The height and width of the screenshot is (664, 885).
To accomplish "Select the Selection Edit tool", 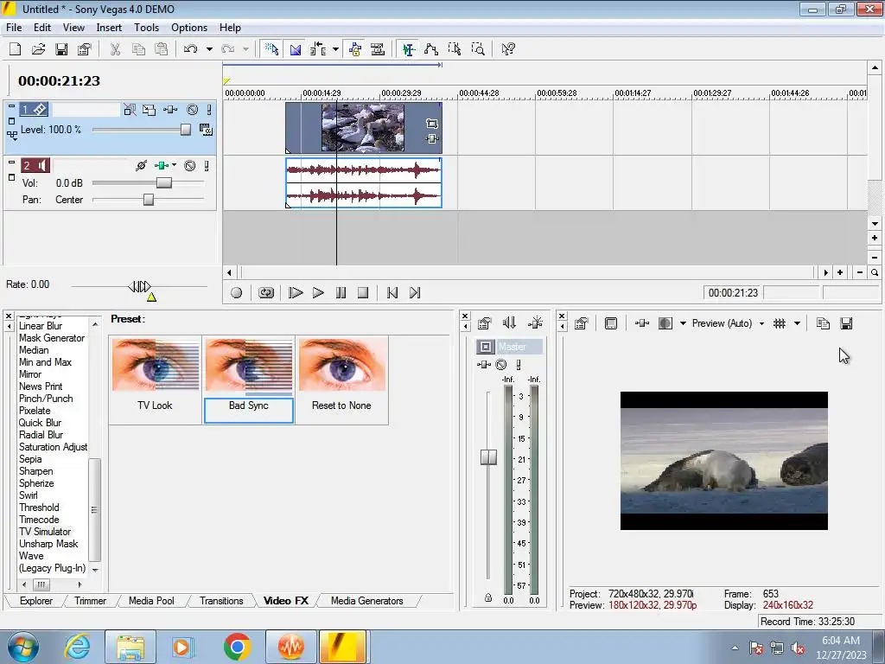I will pyautogui.click(x=455, y=49).
